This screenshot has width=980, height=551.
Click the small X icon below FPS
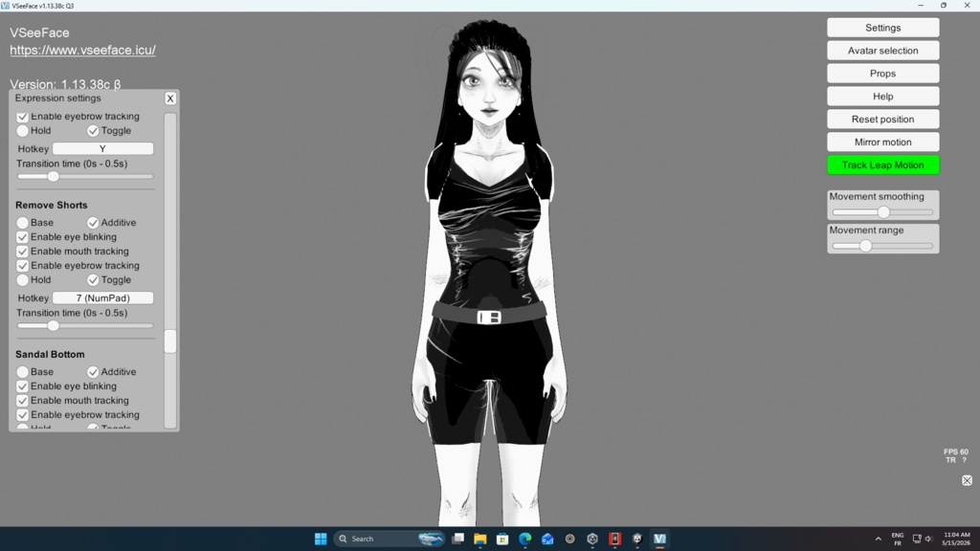pyautogui.click(x=967, y=480)
